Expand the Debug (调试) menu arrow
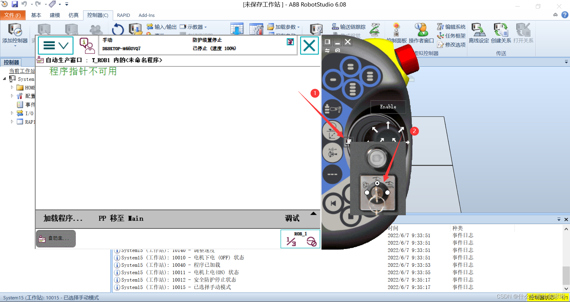 pyautogui.click(x=313, y=213)
